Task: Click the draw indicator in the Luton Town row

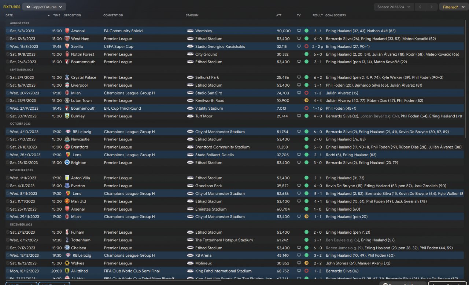Action: click(x=306, y=101)
